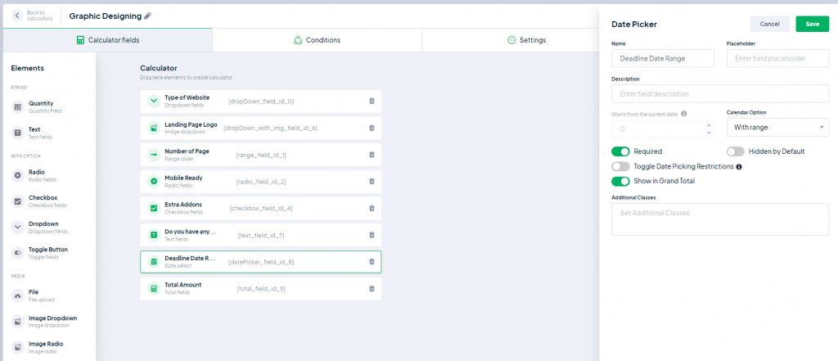Disable the Required toggle
Screen dimensions: 838x361
620,151
